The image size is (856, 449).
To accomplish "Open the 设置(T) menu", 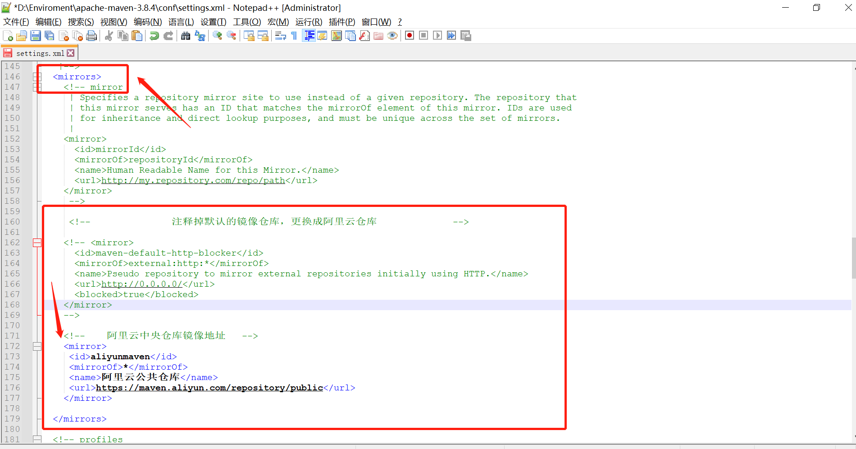I will point(214,22).
